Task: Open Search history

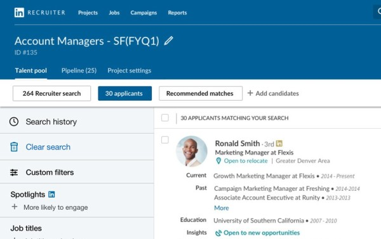Action: pyautogui.click(x=51, y=122)
